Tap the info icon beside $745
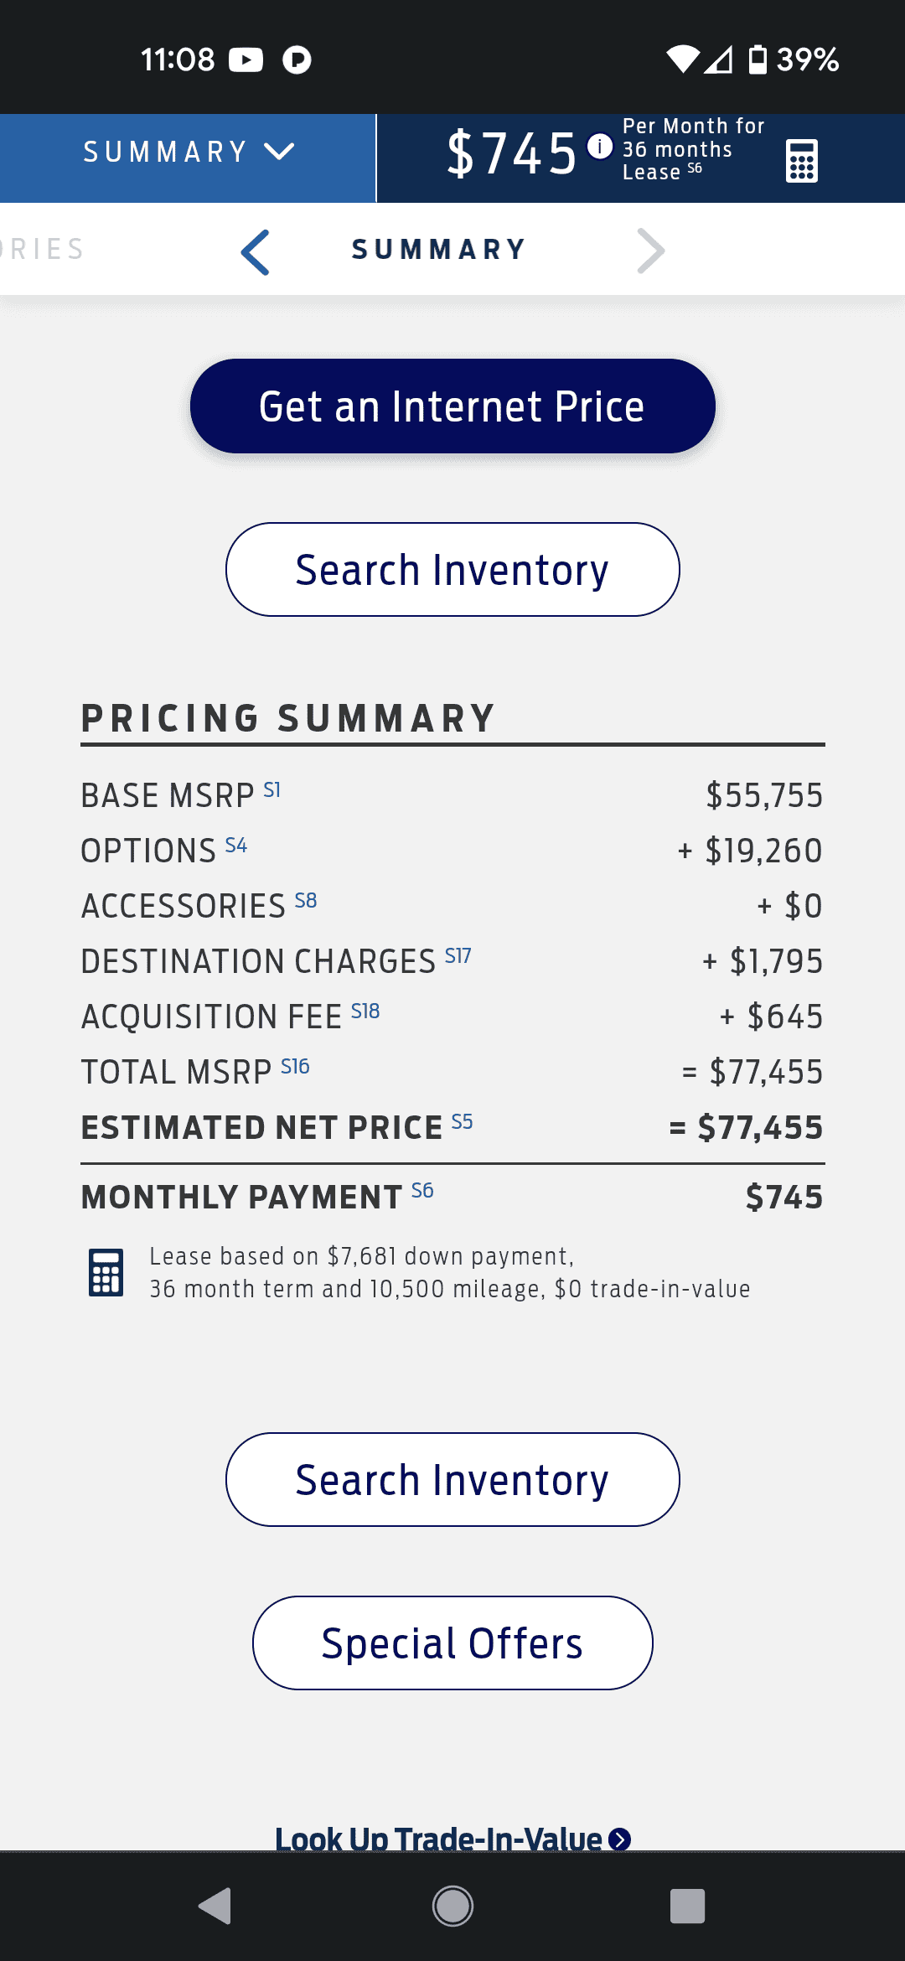The image size is (905, 1961). click(599, 146)
